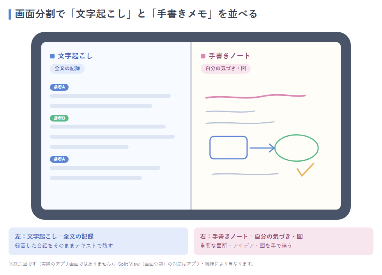The image size is (382, 275).
Task: Click the text 重要な箇所・アイデア・図を手で補う
Action: click(x=246, y=246)
